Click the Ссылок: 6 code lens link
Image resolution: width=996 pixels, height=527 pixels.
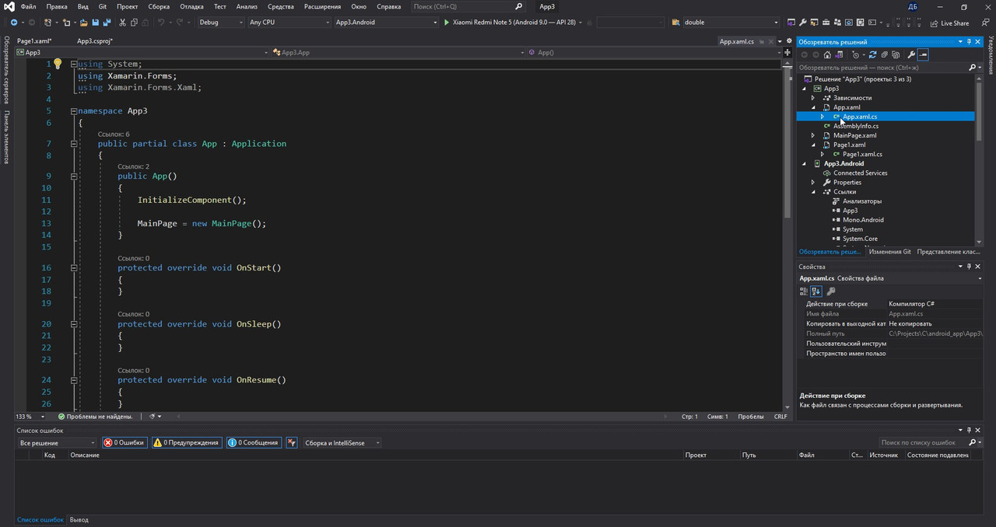pos(114,134)
